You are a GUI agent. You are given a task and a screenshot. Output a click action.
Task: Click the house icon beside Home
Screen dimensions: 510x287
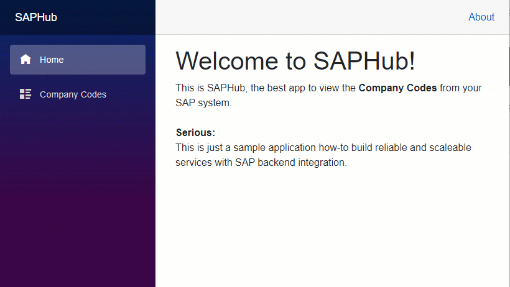(x=25, y=60)
